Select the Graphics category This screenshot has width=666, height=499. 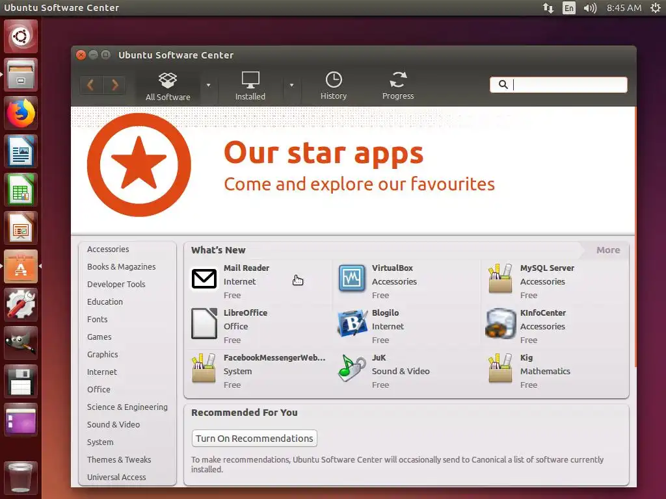[x=102, y=354]
